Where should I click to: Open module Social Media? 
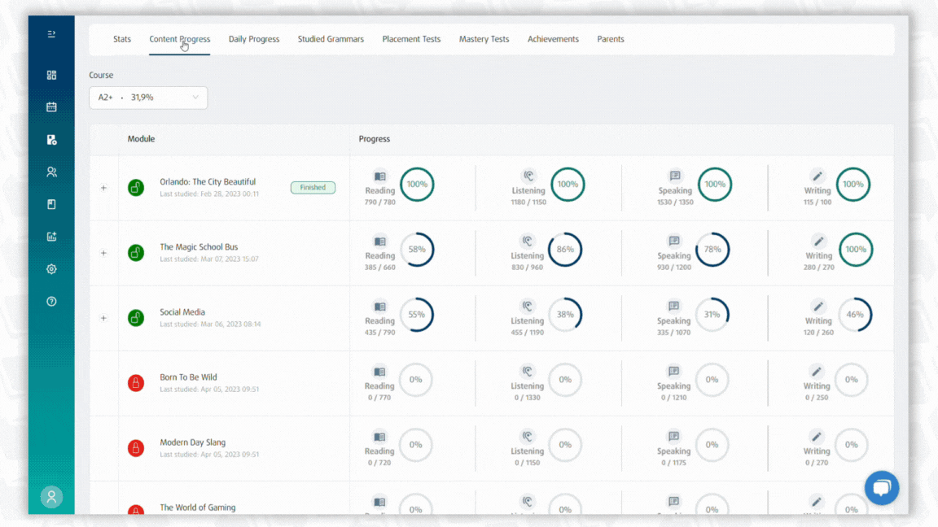coord(182,312)
